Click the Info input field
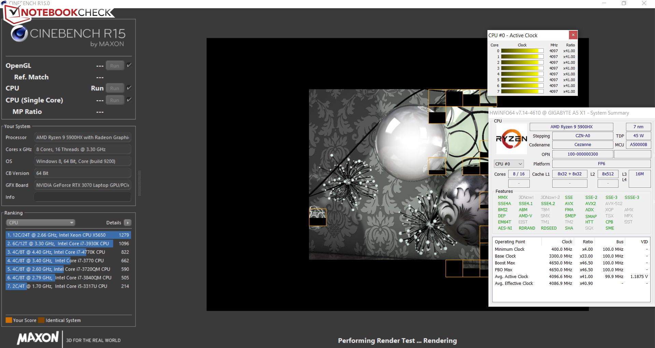The width and height of the screenshot is (655, 348). point(83,197)
